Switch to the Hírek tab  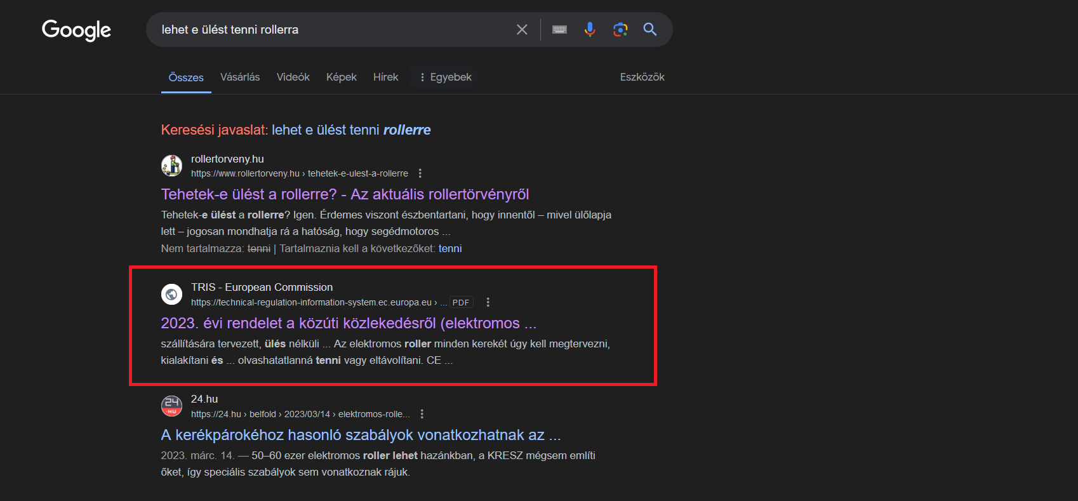click(x=386, y=77)
